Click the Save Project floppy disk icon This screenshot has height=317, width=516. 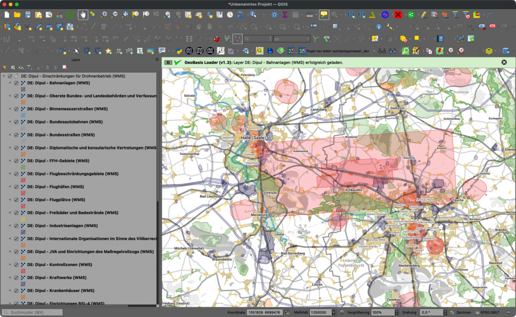click(x=28, y=15)
